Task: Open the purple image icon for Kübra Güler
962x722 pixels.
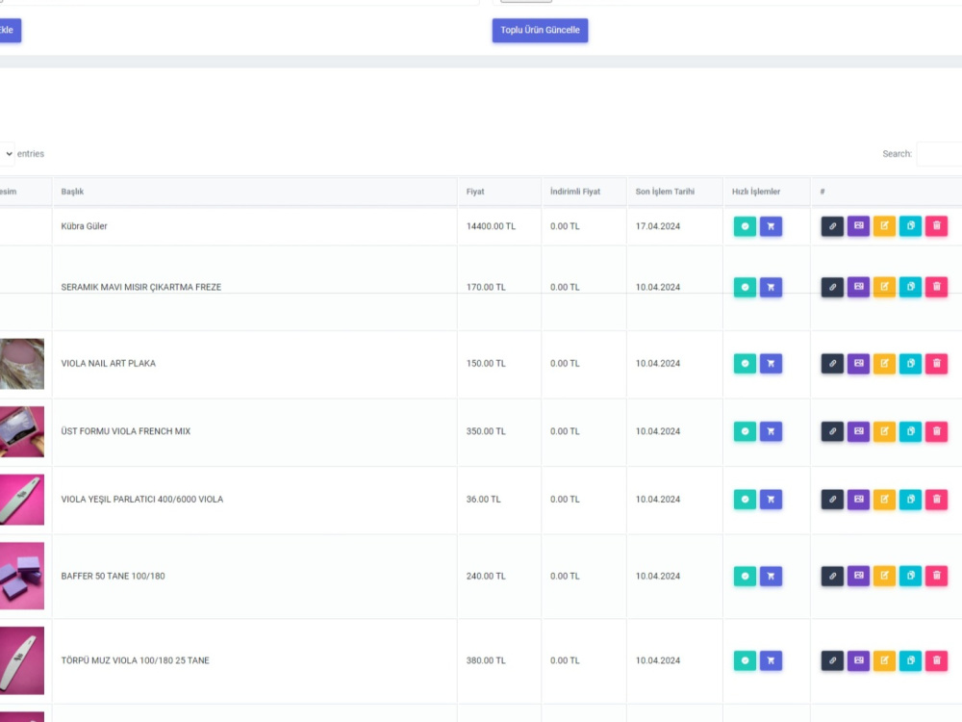Action: (858, 226)
